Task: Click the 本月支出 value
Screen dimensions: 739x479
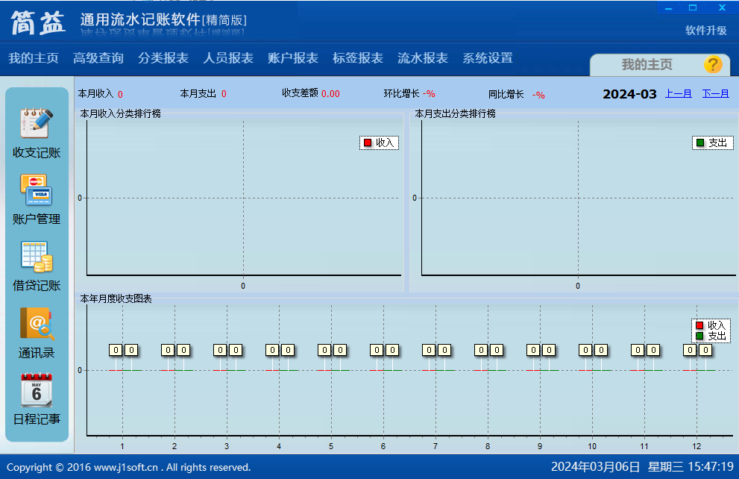Action: [224, 94]
